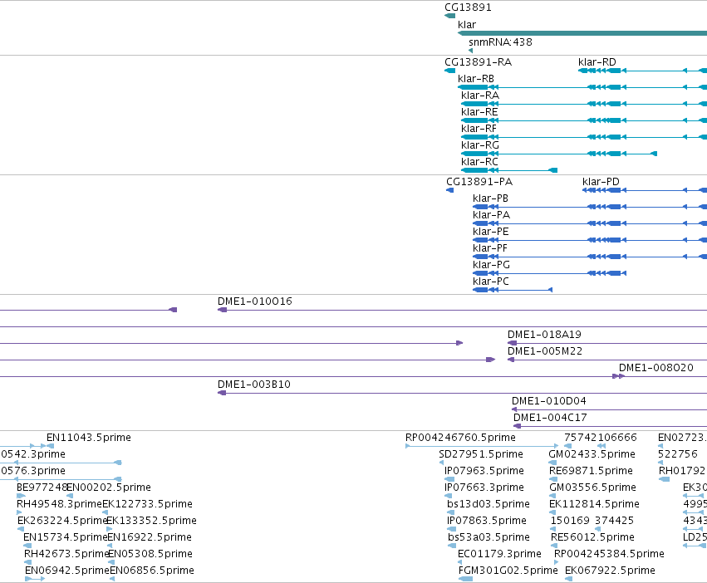Select the GM02433.5prime EST label
Screen dimensions: 707x583
pos(592,454)
